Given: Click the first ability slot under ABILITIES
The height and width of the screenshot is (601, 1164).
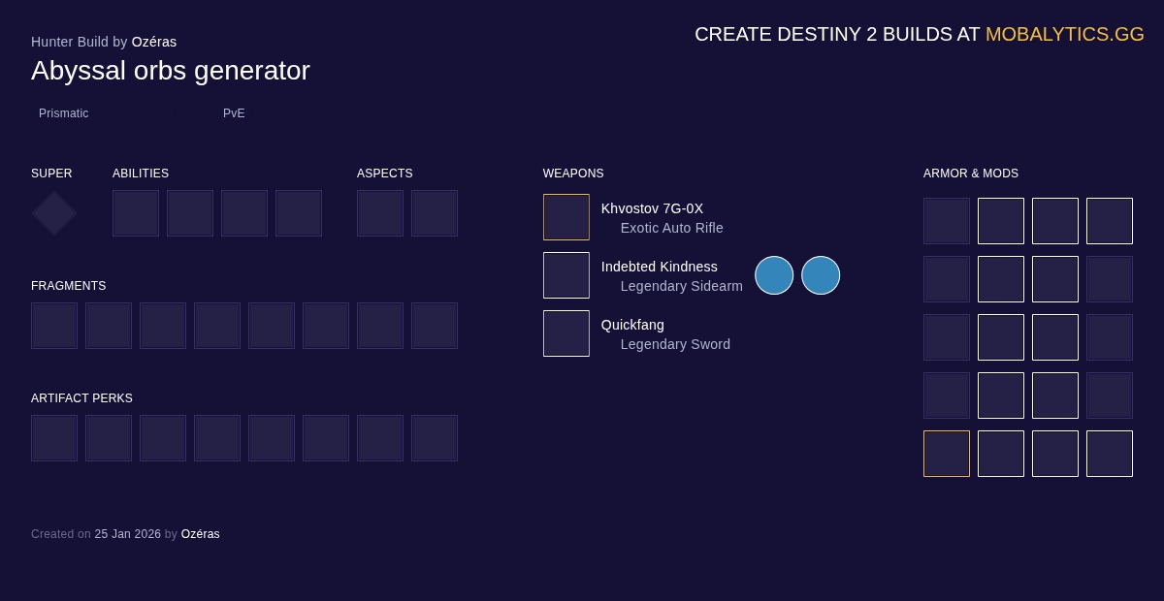Looking at the screenshot, I should 136,212.
